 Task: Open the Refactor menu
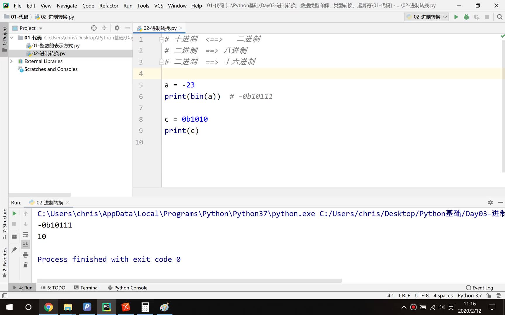109,6
